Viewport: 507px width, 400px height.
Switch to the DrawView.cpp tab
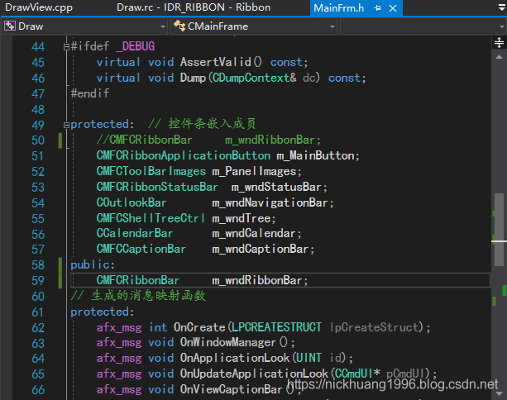point(40,8)
